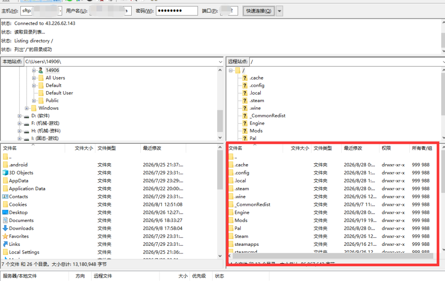
Task: Click the 远程站点 path input field
Action: 347,62
